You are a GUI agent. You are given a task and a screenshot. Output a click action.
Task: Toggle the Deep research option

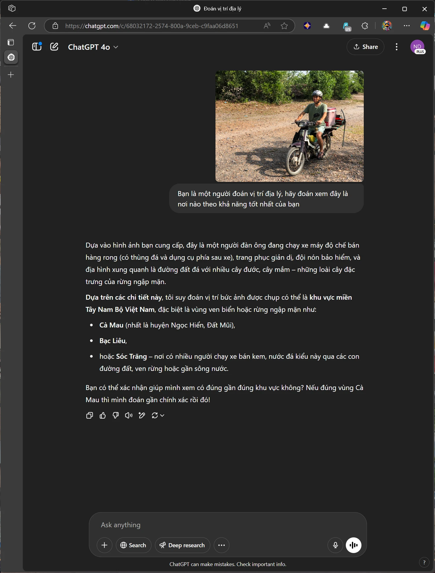[182, 545]
